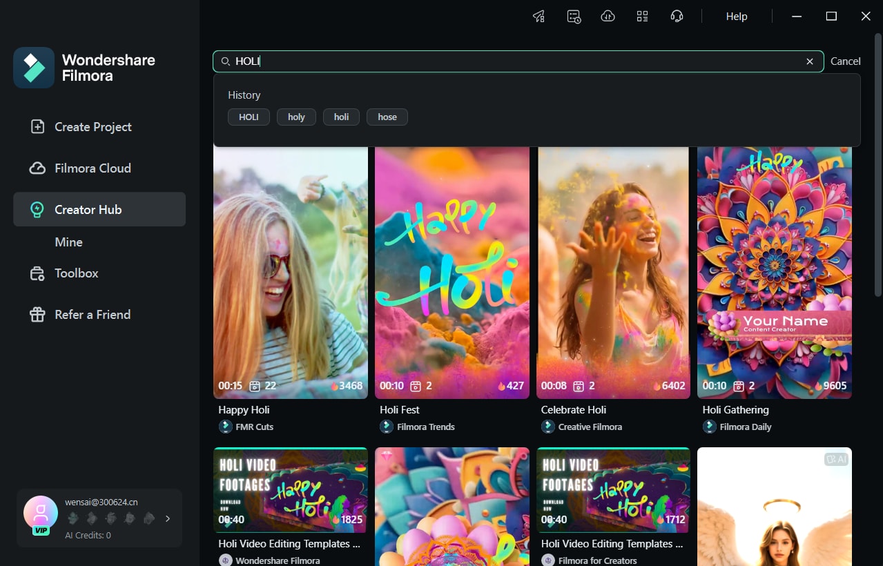883x566 pixels.
Task: Click the Cancel button beside the search bar
Action: point(845,61)
